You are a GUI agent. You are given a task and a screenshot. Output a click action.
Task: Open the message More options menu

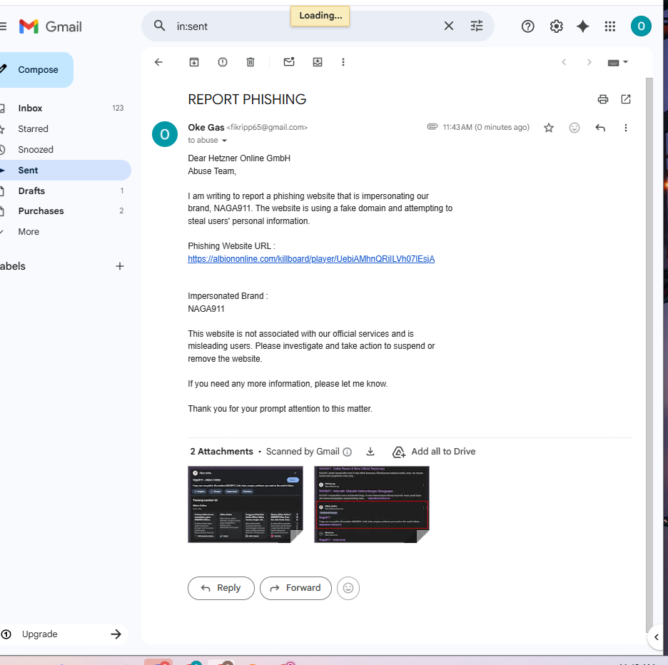click(626, 128)
